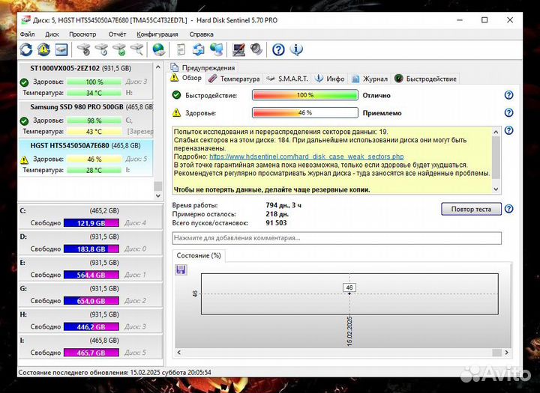Screen dimensions: 540x393
Task: Click the app icon in the title bar
Action: [25, 20]
